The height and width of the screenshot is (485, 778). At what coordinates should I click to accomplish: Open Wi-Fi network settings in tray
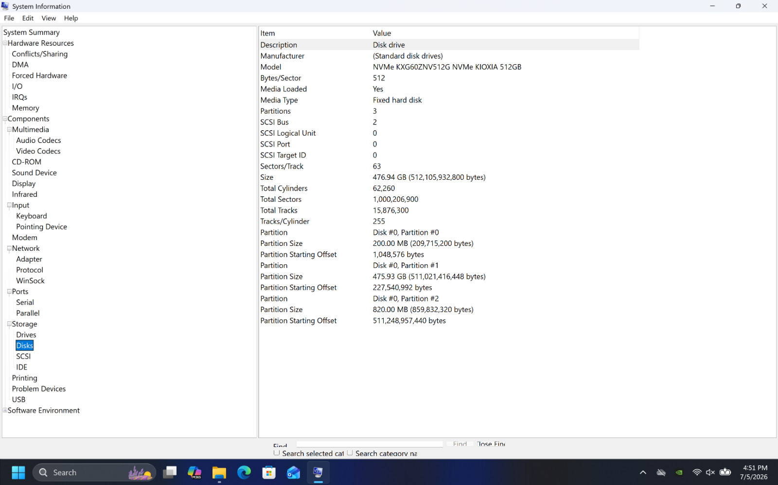pos(697,472)
